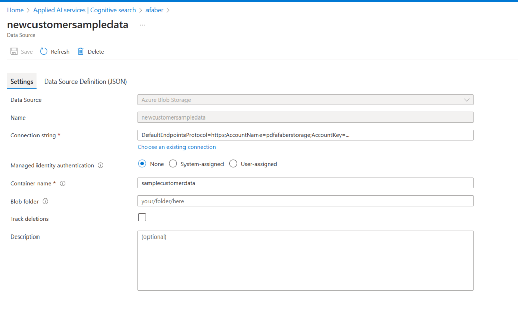Click the Delete trash can icon
Image resolution: width=518 pixels, height=318 pixels.
coord(81,52)
